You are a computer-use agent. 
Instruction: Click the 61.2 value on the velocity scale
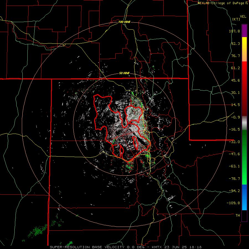(x=235, y=68)
